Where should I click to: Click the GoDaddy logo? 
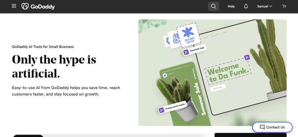click(x=38, y=6)
